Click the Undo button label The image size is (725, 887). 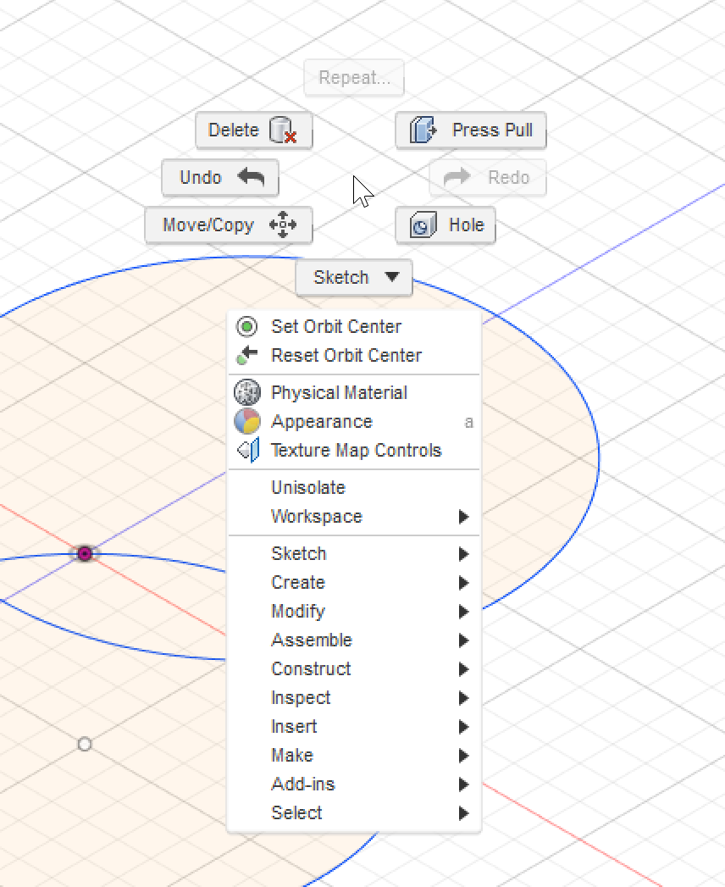pos(200,178)
